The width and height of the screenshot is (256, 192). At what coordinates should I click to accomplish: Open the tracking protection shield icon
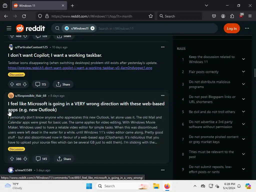coord(40,16)
